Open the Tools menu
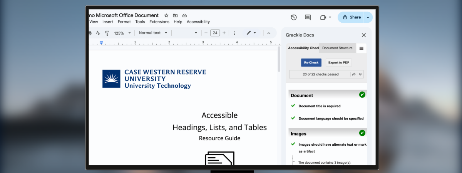The height and width of the screenshot is (173, 462). click(x=140, y=22)
